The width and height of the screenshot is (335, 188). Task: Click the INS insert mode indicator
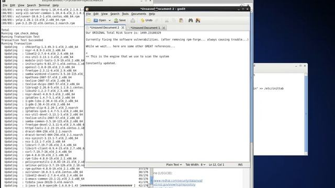tap(240, 164)
